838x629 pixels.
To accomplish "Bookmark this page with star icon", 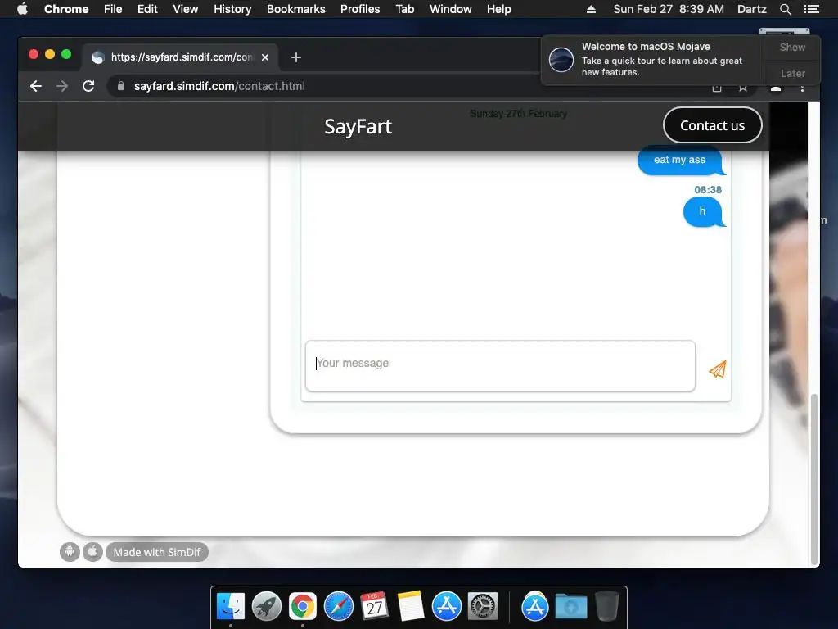I will 743,87.
